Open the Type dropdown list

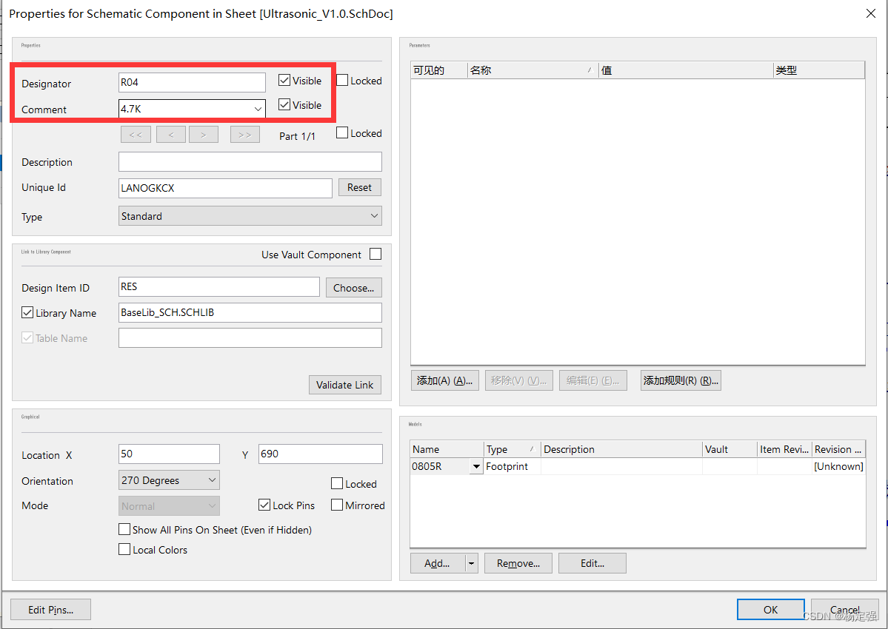[374, 216]
